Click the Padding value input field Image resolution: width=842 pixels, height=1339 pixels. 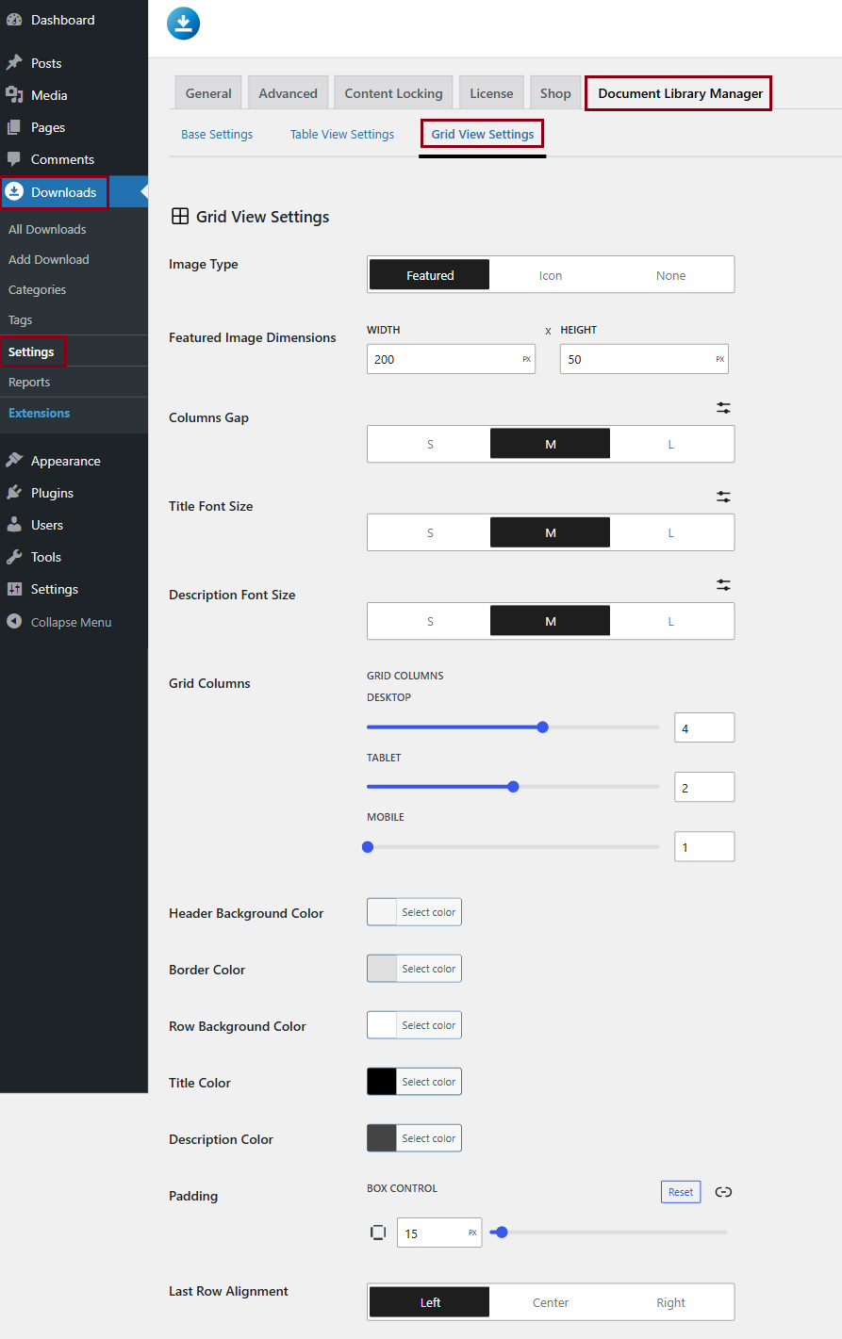point(439,1233)
